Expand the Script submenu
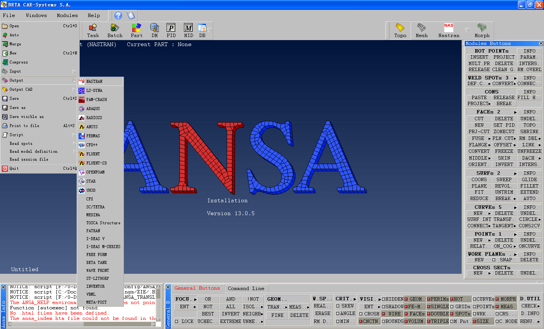This screenshot has height=329, width=544. point(74,135)
